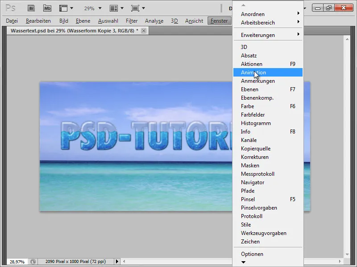Show the Pfade panel
This screenshot has height=267, width=357.
point(268,191)
